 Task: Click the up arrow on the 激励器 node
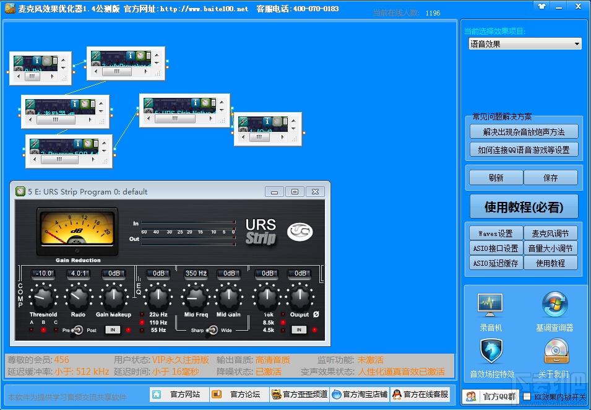[x=101, y=103]
